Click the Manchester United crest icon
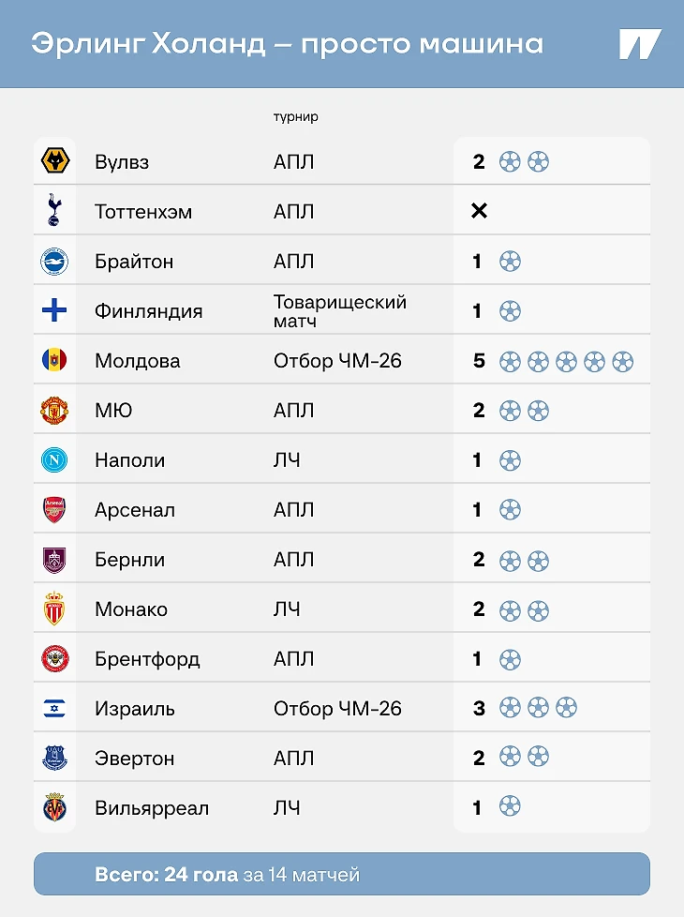 (54, 410)
